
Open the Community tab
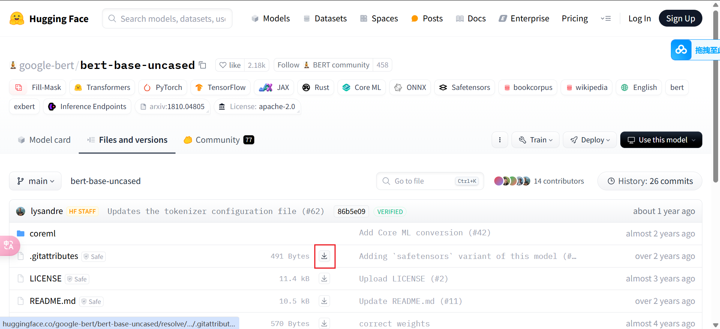[x=219, y=140]
